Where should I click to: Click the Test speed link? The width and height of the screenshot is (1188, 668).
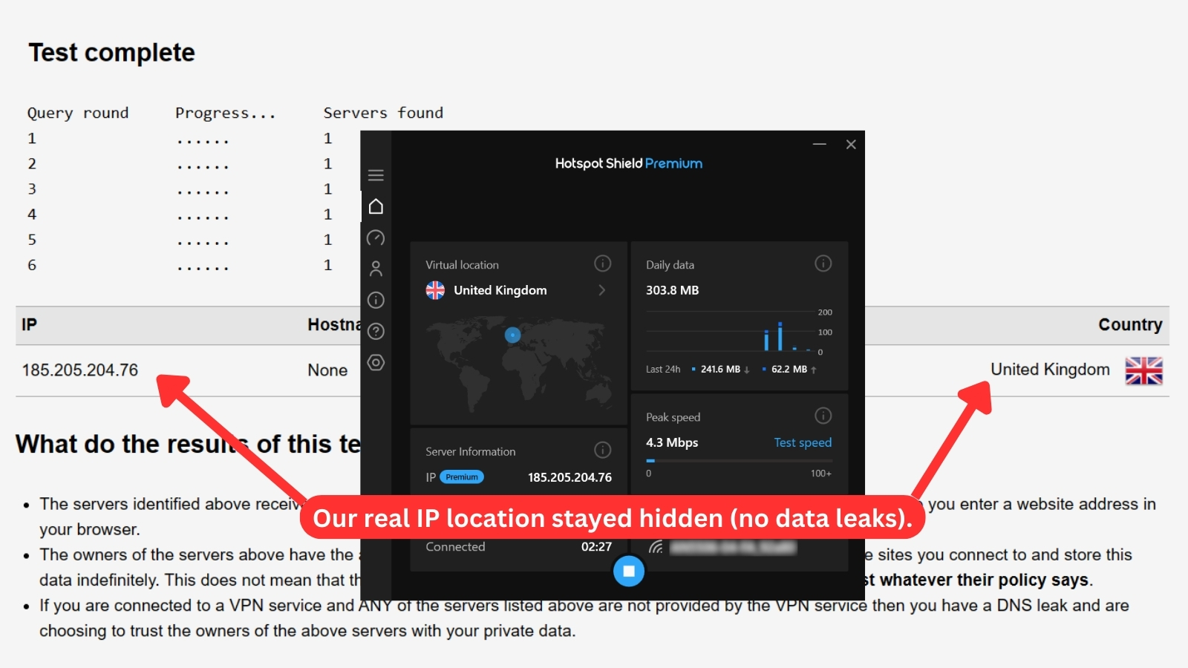[x=803, y=442]
